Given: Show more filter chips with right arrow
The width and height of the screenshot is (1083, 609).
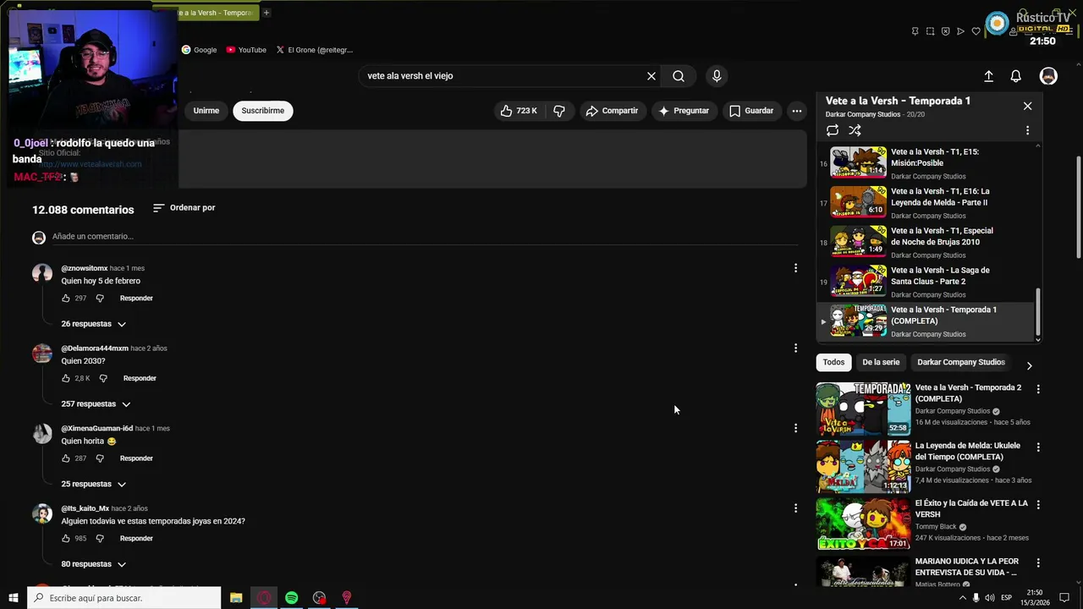Looking at the screenshot, I should click(1029, 366).
